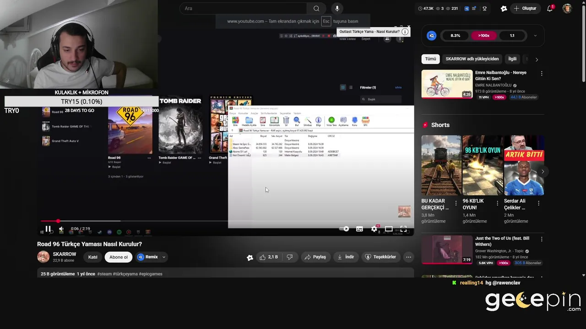
Task: Click the SFX icon in WinRAR toolbar
Action: (365, 121)
